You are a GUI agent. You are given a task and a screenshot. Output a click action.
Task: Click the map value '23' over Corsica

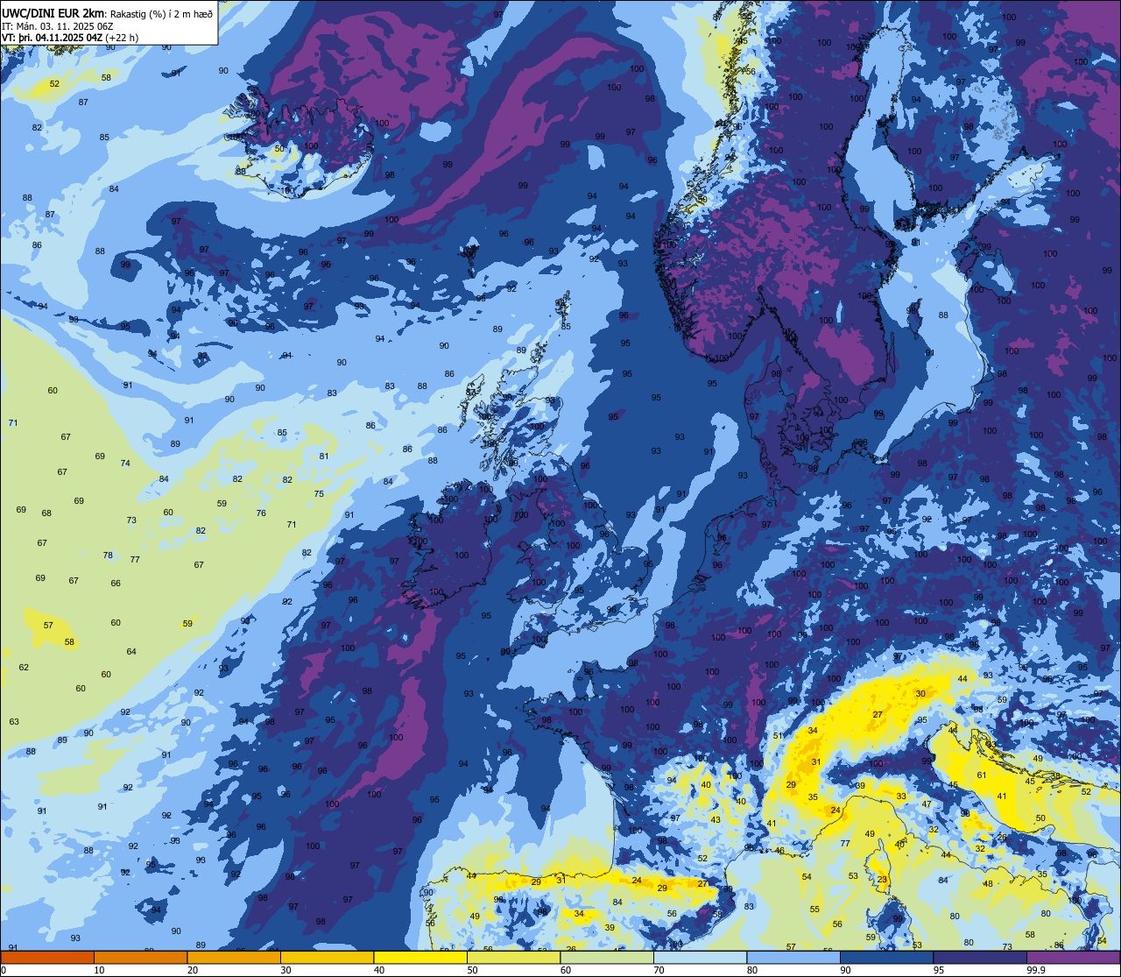pyautogui.click(x=883, y=881)
